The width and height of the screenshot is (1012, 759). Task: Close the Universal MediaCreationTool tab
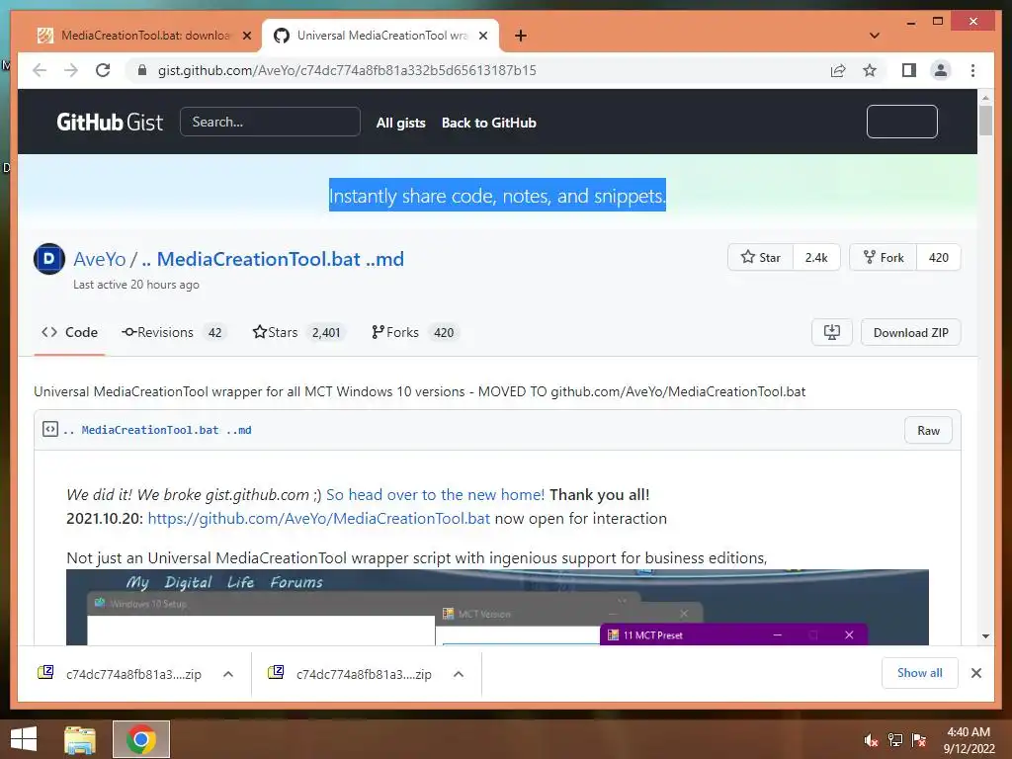[482, 36]
